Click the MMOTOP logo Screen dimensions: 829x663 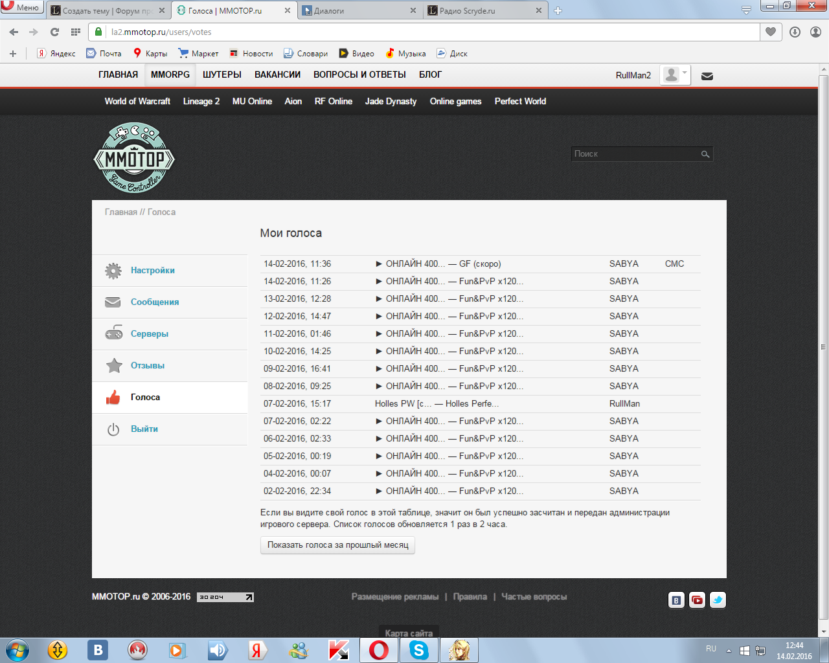[x=134, y=158]
